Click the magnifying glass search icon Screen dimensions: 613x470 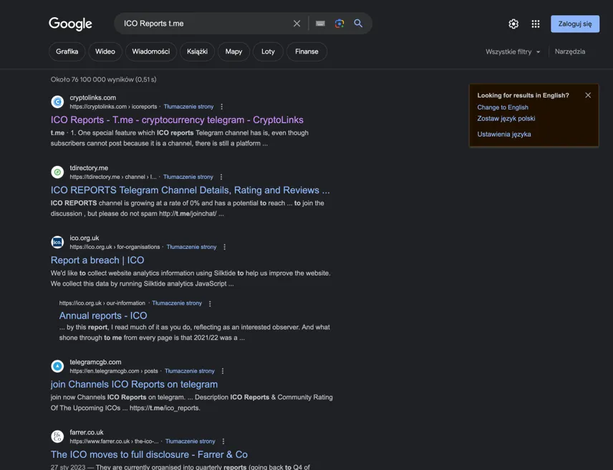click(358, 24)
